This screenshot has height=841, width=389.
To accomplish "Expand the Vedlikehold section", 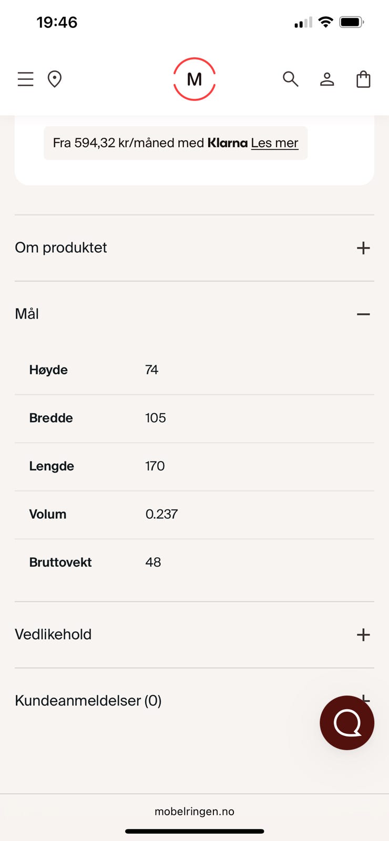I will [x=194, y=634].
